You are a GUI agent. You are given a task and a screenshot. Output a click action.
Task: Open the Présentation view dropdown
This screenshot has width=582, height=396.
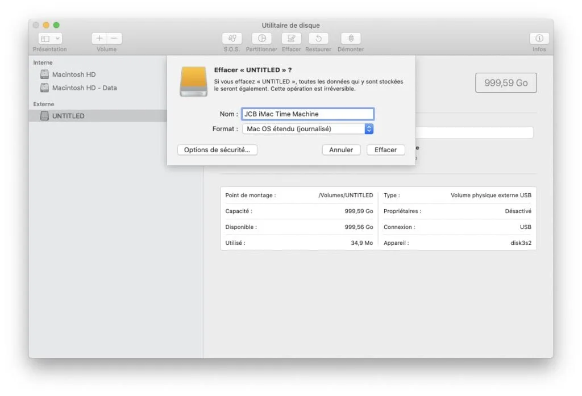pyautogui.click(x=50, y=39)
